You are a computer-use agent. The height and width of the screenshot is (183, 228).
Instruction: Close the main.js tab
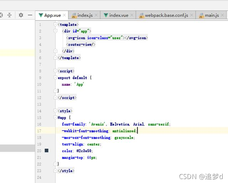(222, 15)
